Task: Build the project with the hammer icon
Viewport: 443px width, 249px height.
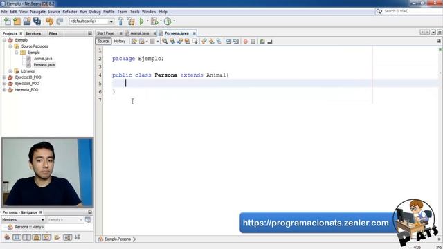Action: coord(120,21)
